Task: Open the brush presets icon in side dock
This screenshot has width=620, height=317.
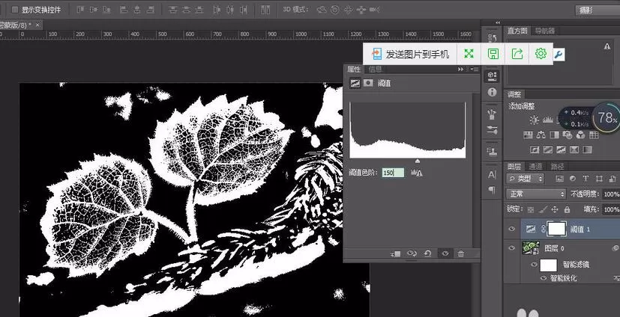Action: [493, 114]
